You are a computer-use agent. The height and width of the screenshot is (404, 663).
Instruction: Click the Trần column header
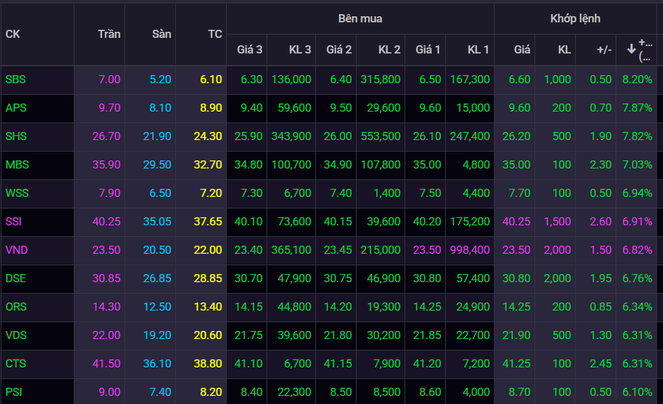click(x=109, y=34)
